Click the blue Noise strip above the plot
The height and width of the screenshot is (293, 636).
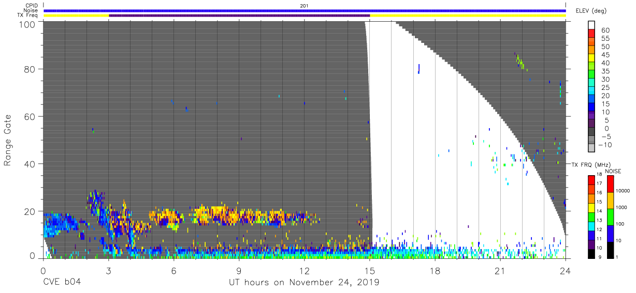click(x=305, y=10)
